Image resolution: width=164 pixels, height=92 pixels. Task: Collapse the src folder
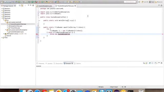[x=4, y=20]
